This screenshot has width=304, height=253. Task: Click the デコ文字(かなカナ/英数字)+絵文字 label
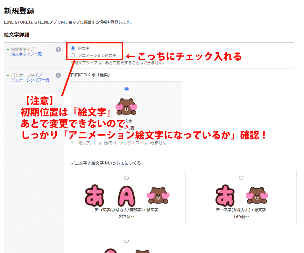[x=126, y=210]
